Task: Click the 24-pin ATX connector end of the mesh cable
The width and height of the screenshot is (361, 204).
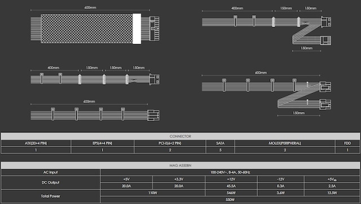Action: pyautogui.click(x=154, y=29)
